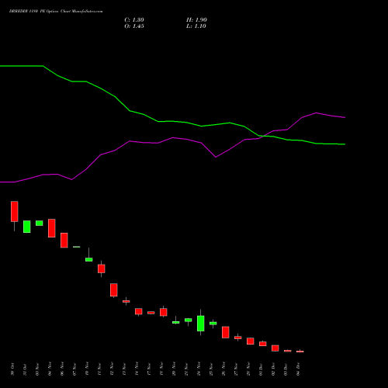Click the close value "C: 1.30"
Screen dimensions: 388x388
tap(134, 20)
